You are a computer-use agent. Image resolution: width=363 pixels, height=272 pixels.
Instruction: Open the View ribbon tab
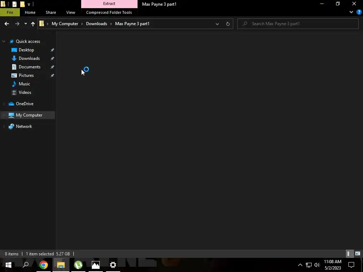coord(71,12)
